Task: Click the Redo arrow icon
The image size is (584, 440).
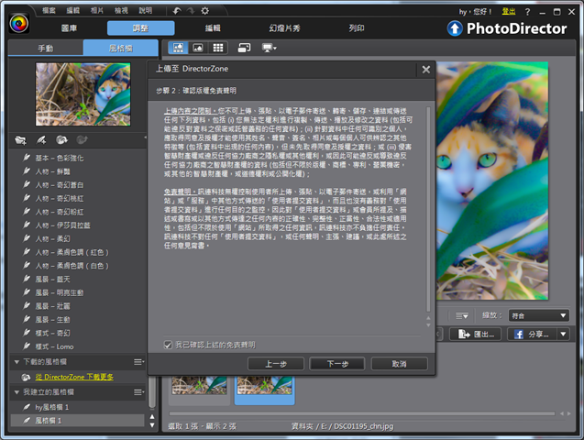Action: tap(191, 11)
